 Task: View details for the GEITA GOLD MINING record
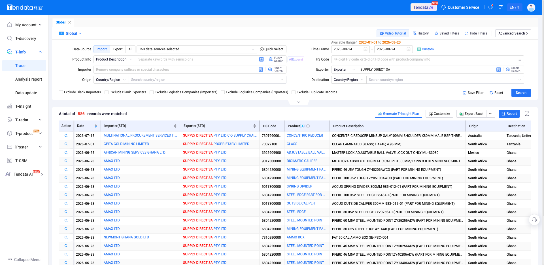[x=66, y=144]
